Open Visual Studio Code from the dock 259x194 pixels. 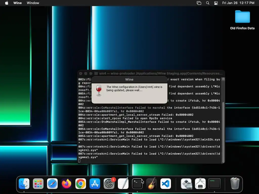click(x=166, y=184)
